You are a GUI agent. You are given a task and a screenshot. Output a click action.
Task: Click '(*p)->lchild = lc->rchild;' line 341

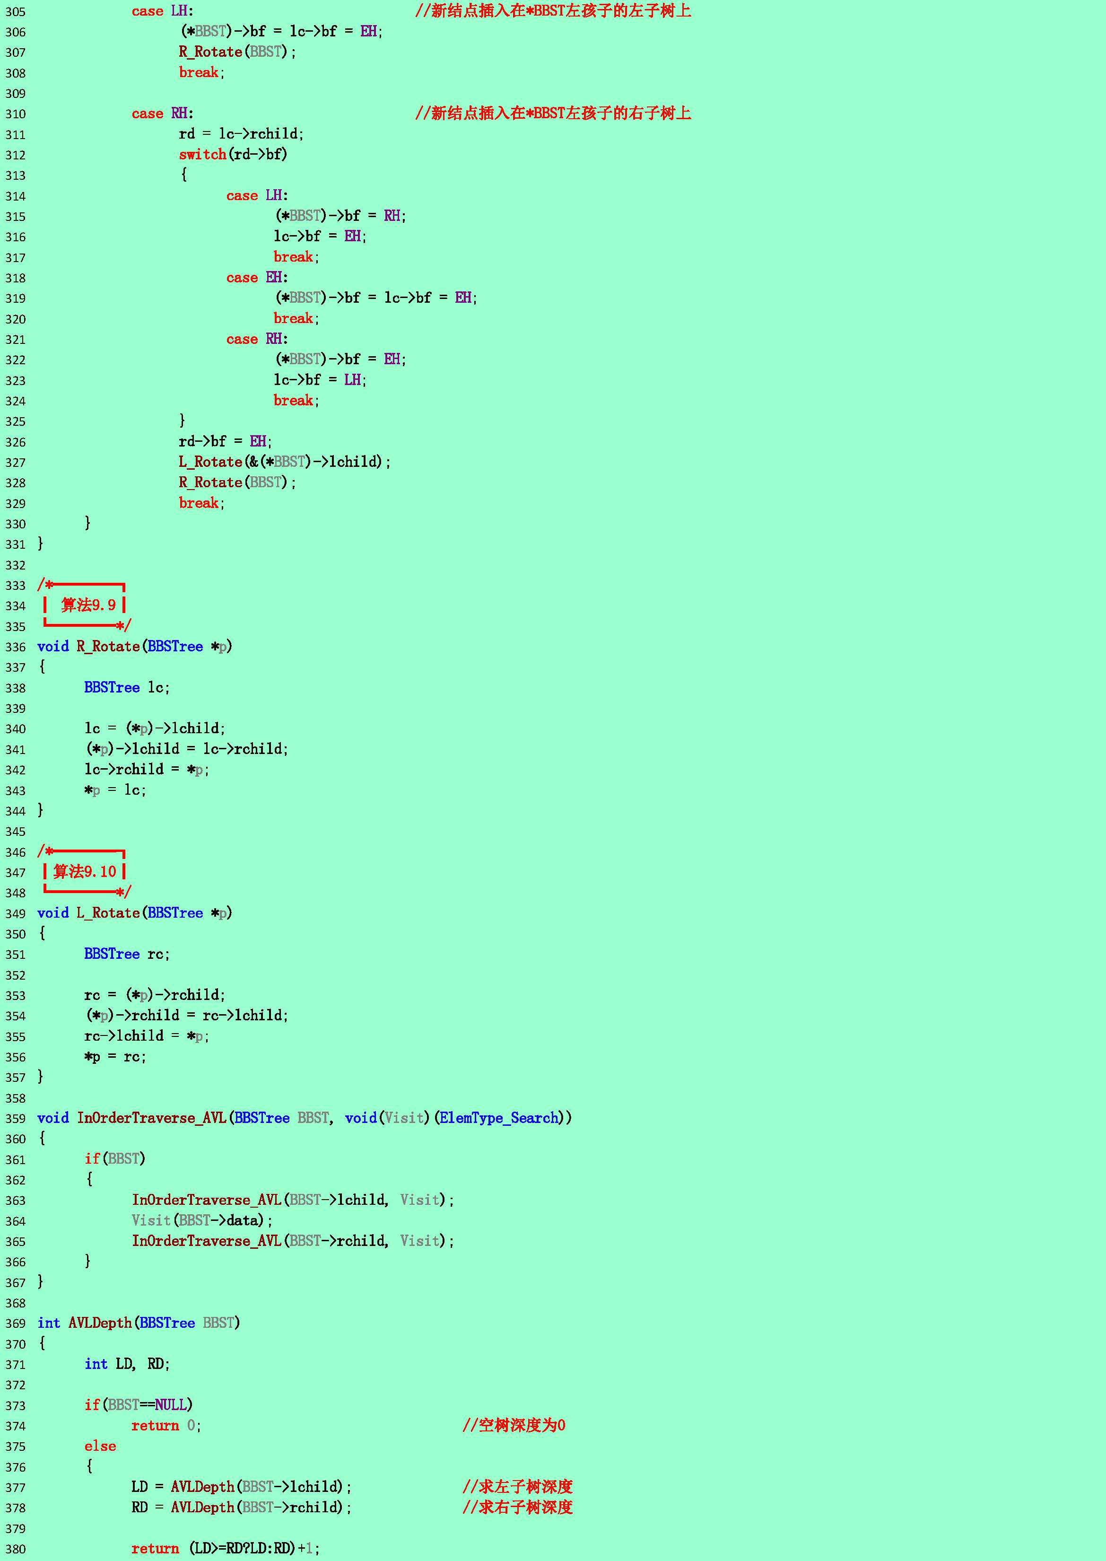pos(187,749)
